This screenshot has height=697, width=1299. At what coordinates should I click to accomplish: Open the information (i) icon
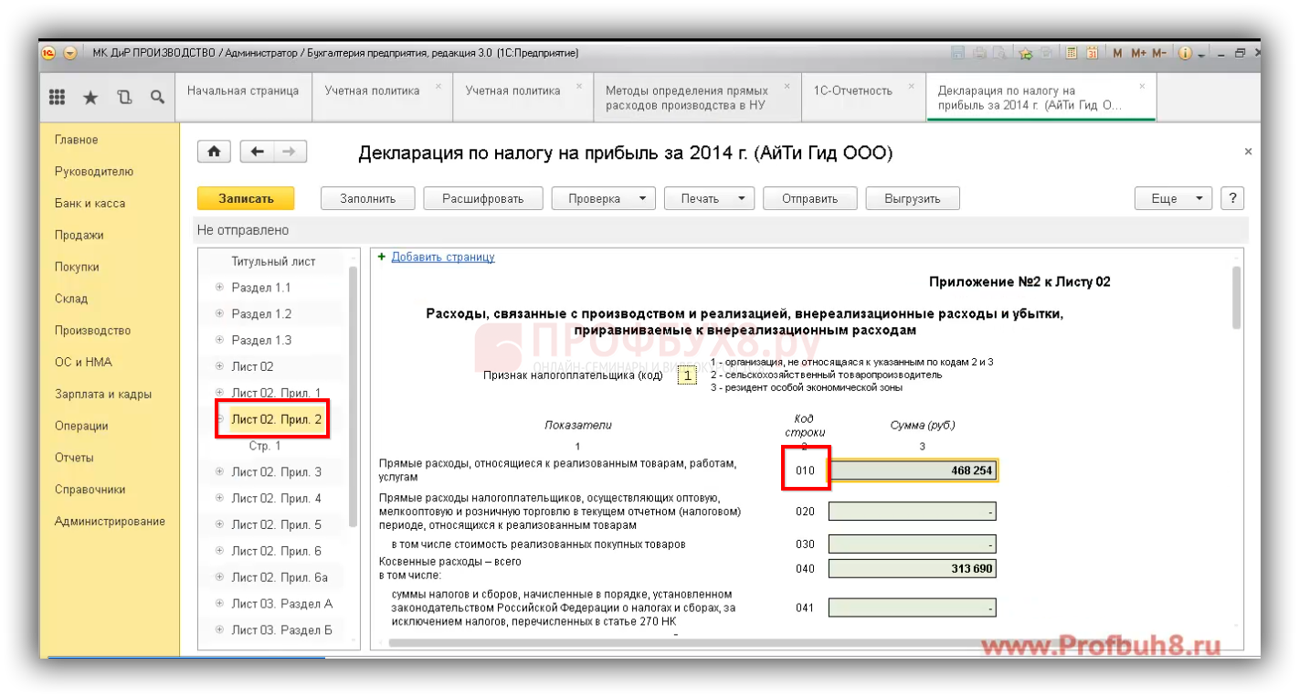[x=1185, y=53]
